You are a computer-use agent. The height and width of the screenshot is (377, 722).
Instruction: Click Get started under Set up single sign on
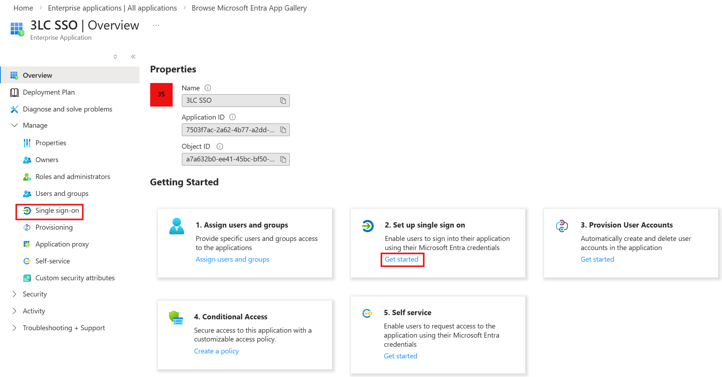point(402,259)
